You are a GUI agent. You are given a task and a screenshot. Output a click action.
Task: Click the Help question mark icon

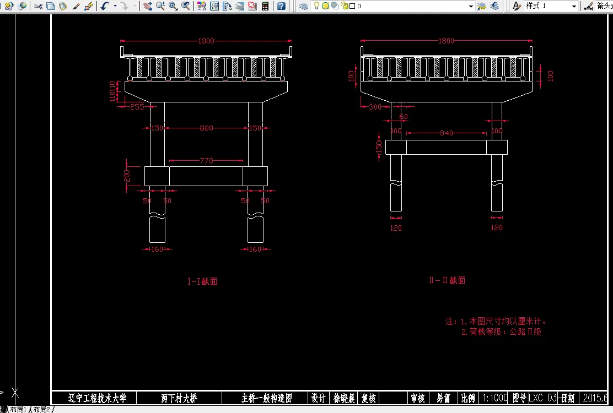pyautogui.click(x=281, y=6)
